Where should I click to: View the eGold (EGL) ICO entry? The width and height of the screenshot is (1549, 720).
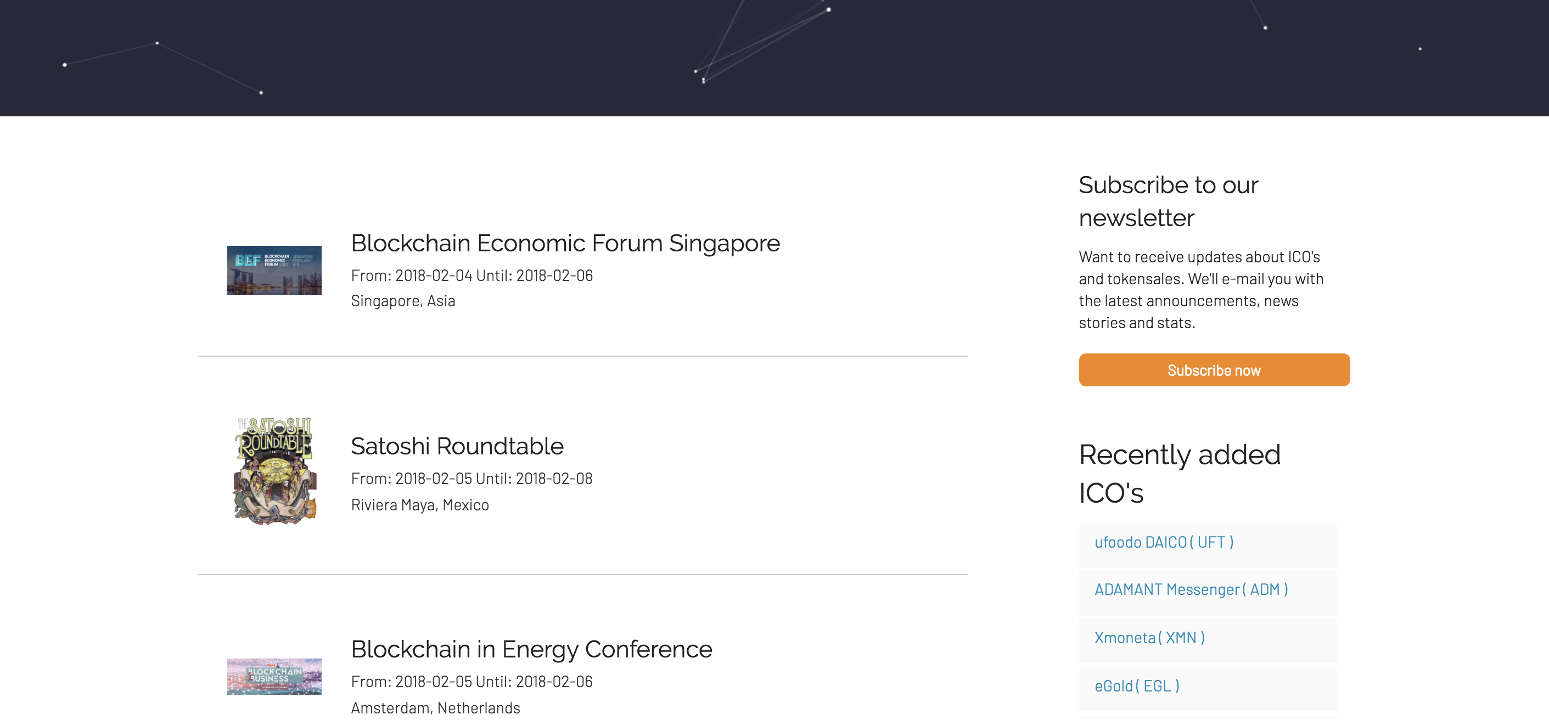[x=1136, y=686]
